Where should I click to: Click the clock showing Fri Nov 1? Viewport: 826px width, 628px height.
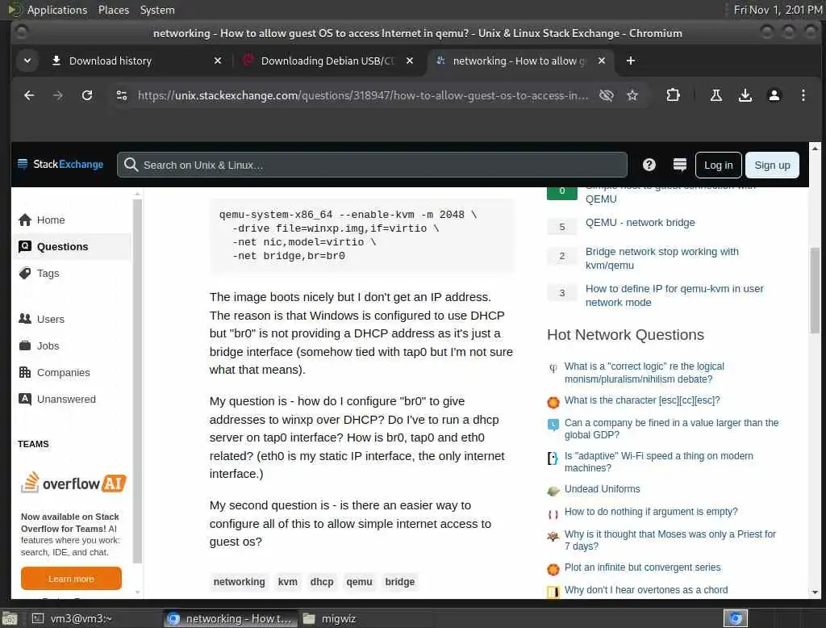[778, 10]
